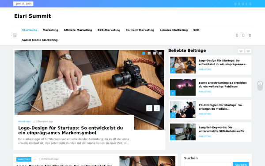Select the third slider pagination dot
Screen dimensions: 265x166
point(155,53)
